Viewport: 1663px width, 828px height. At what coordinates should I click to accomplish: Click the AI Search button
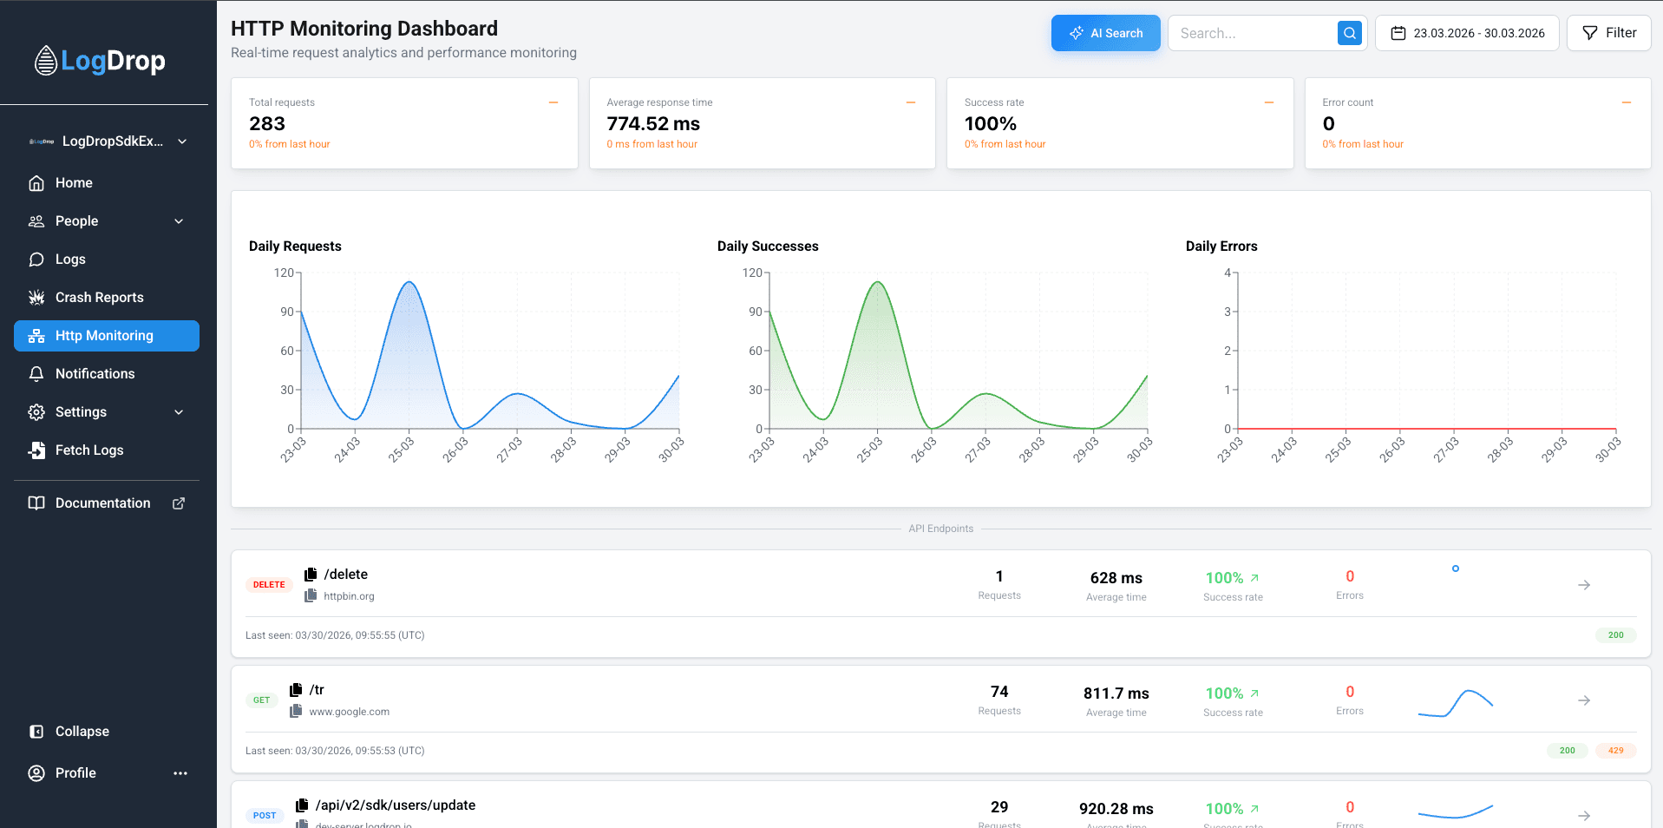[1105, 33]
